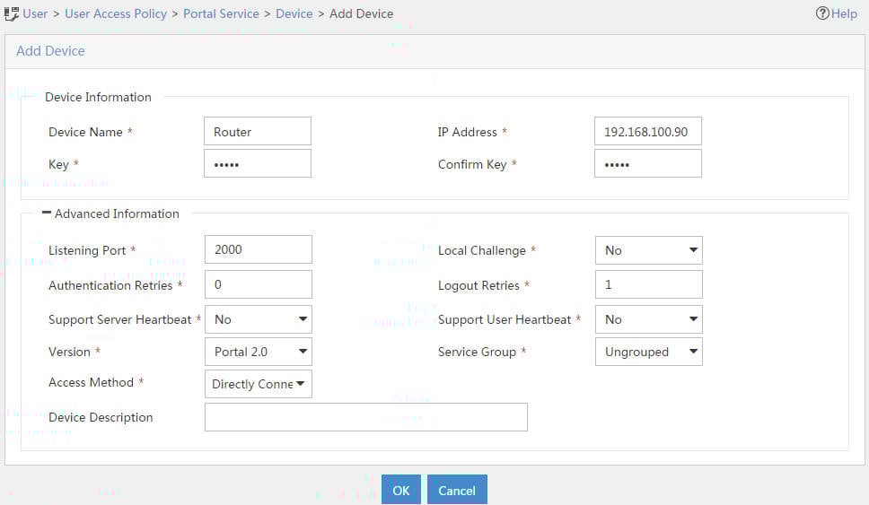Click the IP Address input field
Screen dimensions: 869x505
coord(648,131)
